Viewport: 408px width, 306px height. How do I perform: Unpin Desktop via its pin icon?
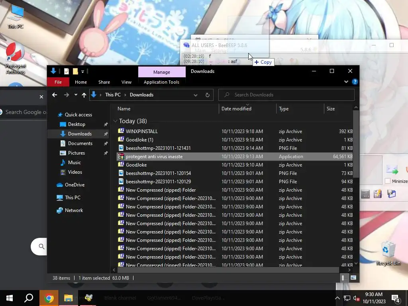[x=106, y=124]
